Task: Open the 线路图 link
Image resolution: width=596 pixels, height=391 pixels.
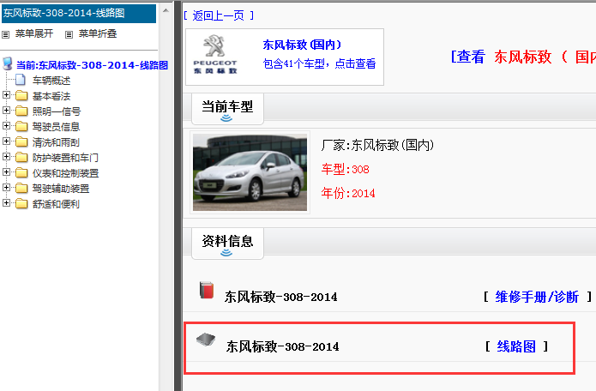Action: pos(516,346)
